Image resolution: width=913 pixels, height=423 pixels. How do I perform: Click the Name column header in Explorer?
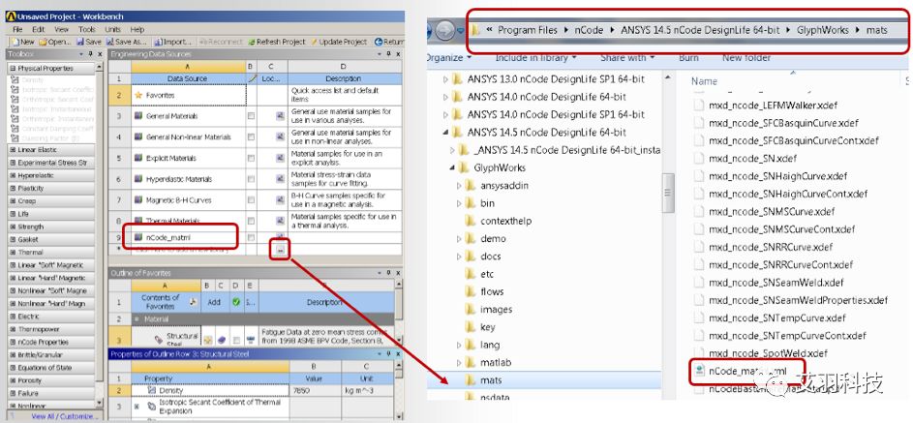[x=705, y=81]
